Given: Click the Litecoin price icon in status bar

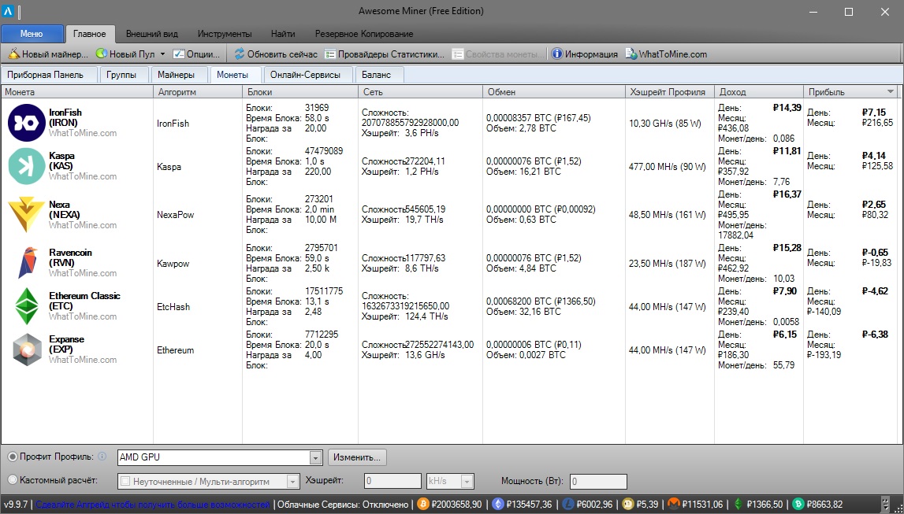Looking at the screenshot, I should tap(568, 505).
